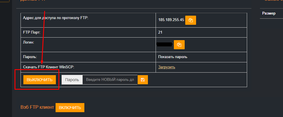Click the FTP port value 21
283x117 pixels.
pyautogui.click(x=160, y=32)
